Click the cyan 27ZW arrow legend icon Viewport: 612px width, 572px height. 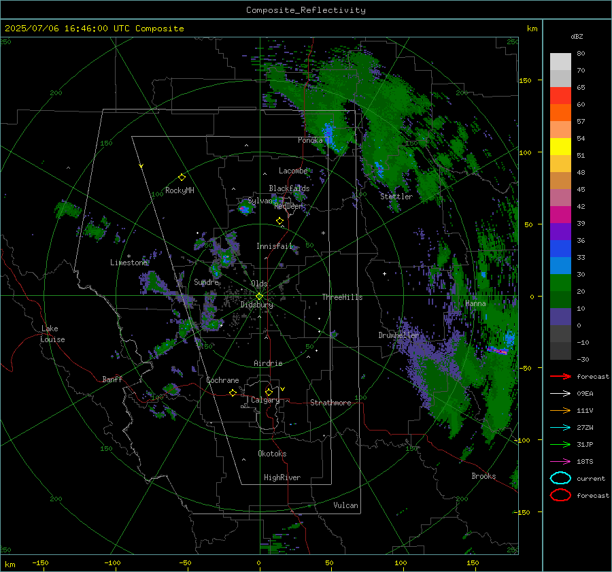click(x=560, y=428)
